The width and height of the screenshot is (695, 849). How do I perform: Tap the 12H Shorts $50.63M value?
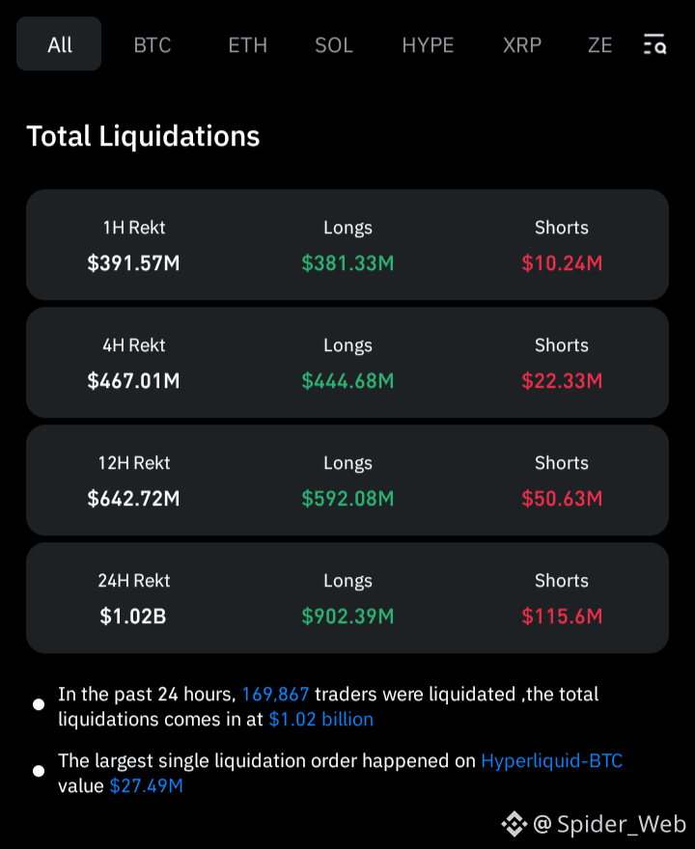click(x=562, y=499)
